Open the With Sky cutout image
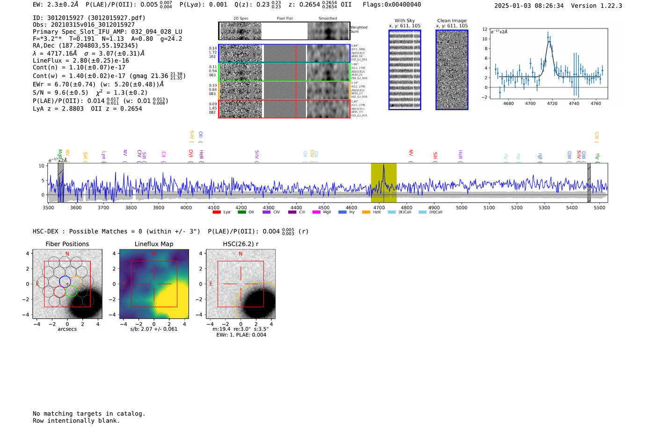 tap(405, 70)
